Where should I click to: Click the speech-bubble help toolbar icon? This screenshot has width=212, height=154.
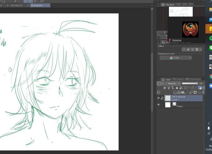[x=42, y=1]
